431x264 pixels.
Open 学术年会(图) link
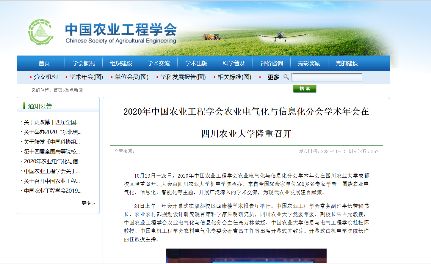[x=86, y=77]
